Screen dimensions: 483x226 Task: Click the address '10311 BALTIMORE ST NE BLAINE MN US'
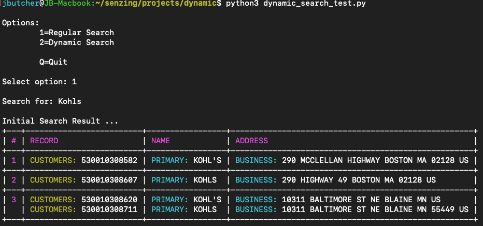[x=361, y=200]
